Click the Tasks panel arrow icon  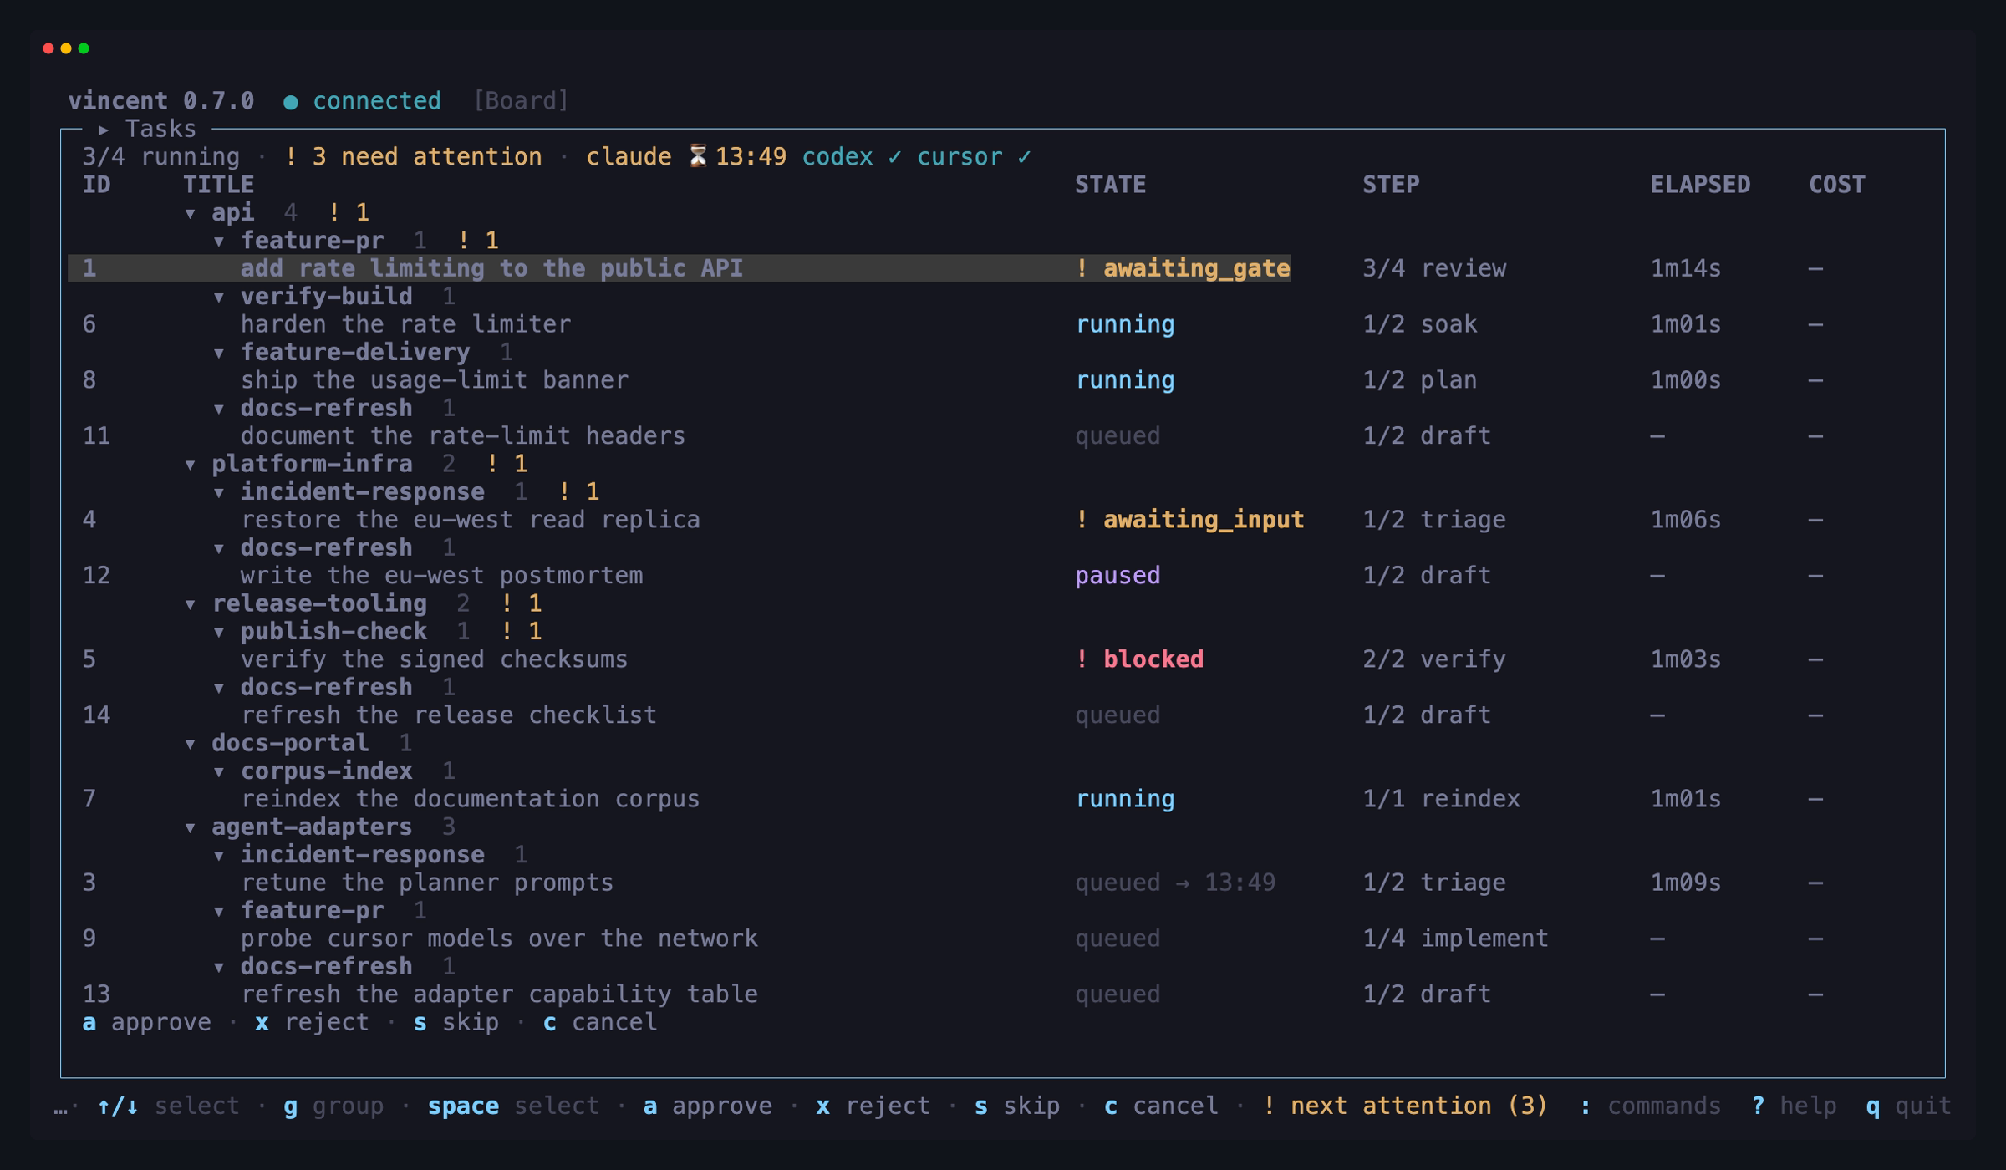tap(104, 130)
